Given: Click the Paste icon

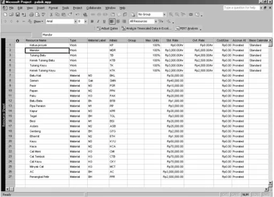Looking at the screenshot, I should click(63, 14).
